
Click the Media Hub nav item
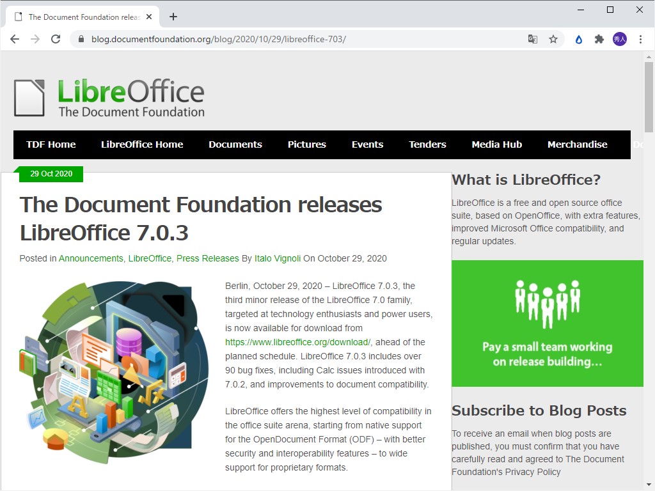tap(496, 144)
